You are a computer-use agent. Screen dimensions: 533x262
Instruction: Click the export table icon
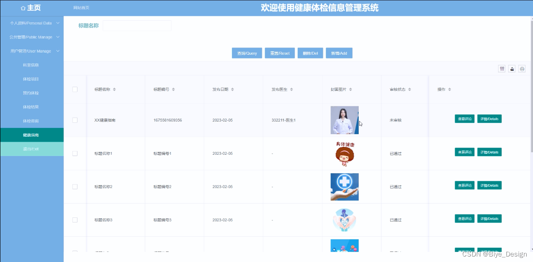coord(512,69)
